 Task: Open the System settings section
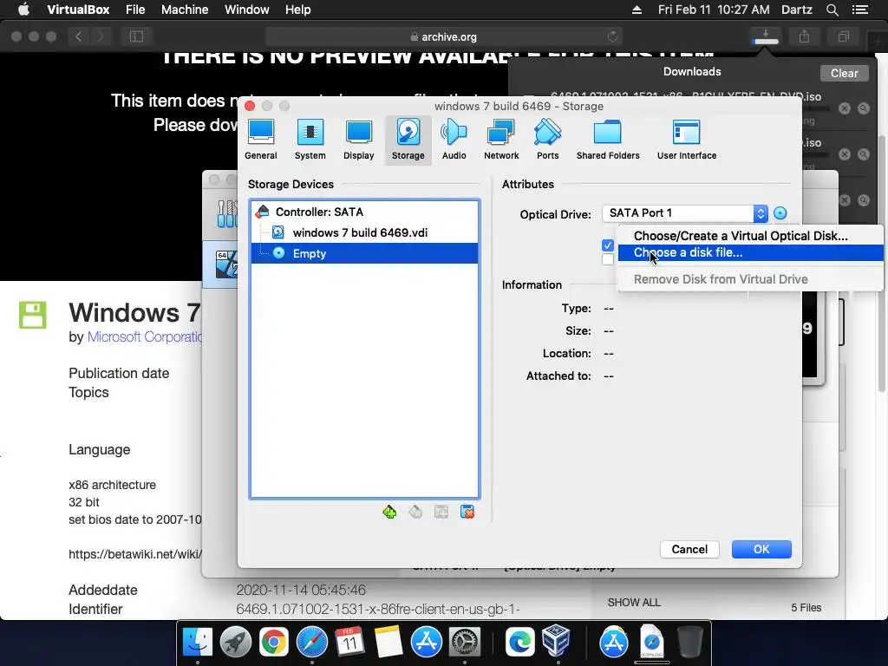tap(310, 140)
